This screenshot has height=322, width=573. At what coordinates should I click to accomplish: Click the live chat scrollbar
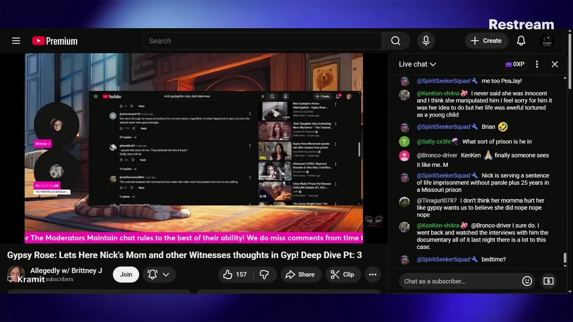point(565,258)
